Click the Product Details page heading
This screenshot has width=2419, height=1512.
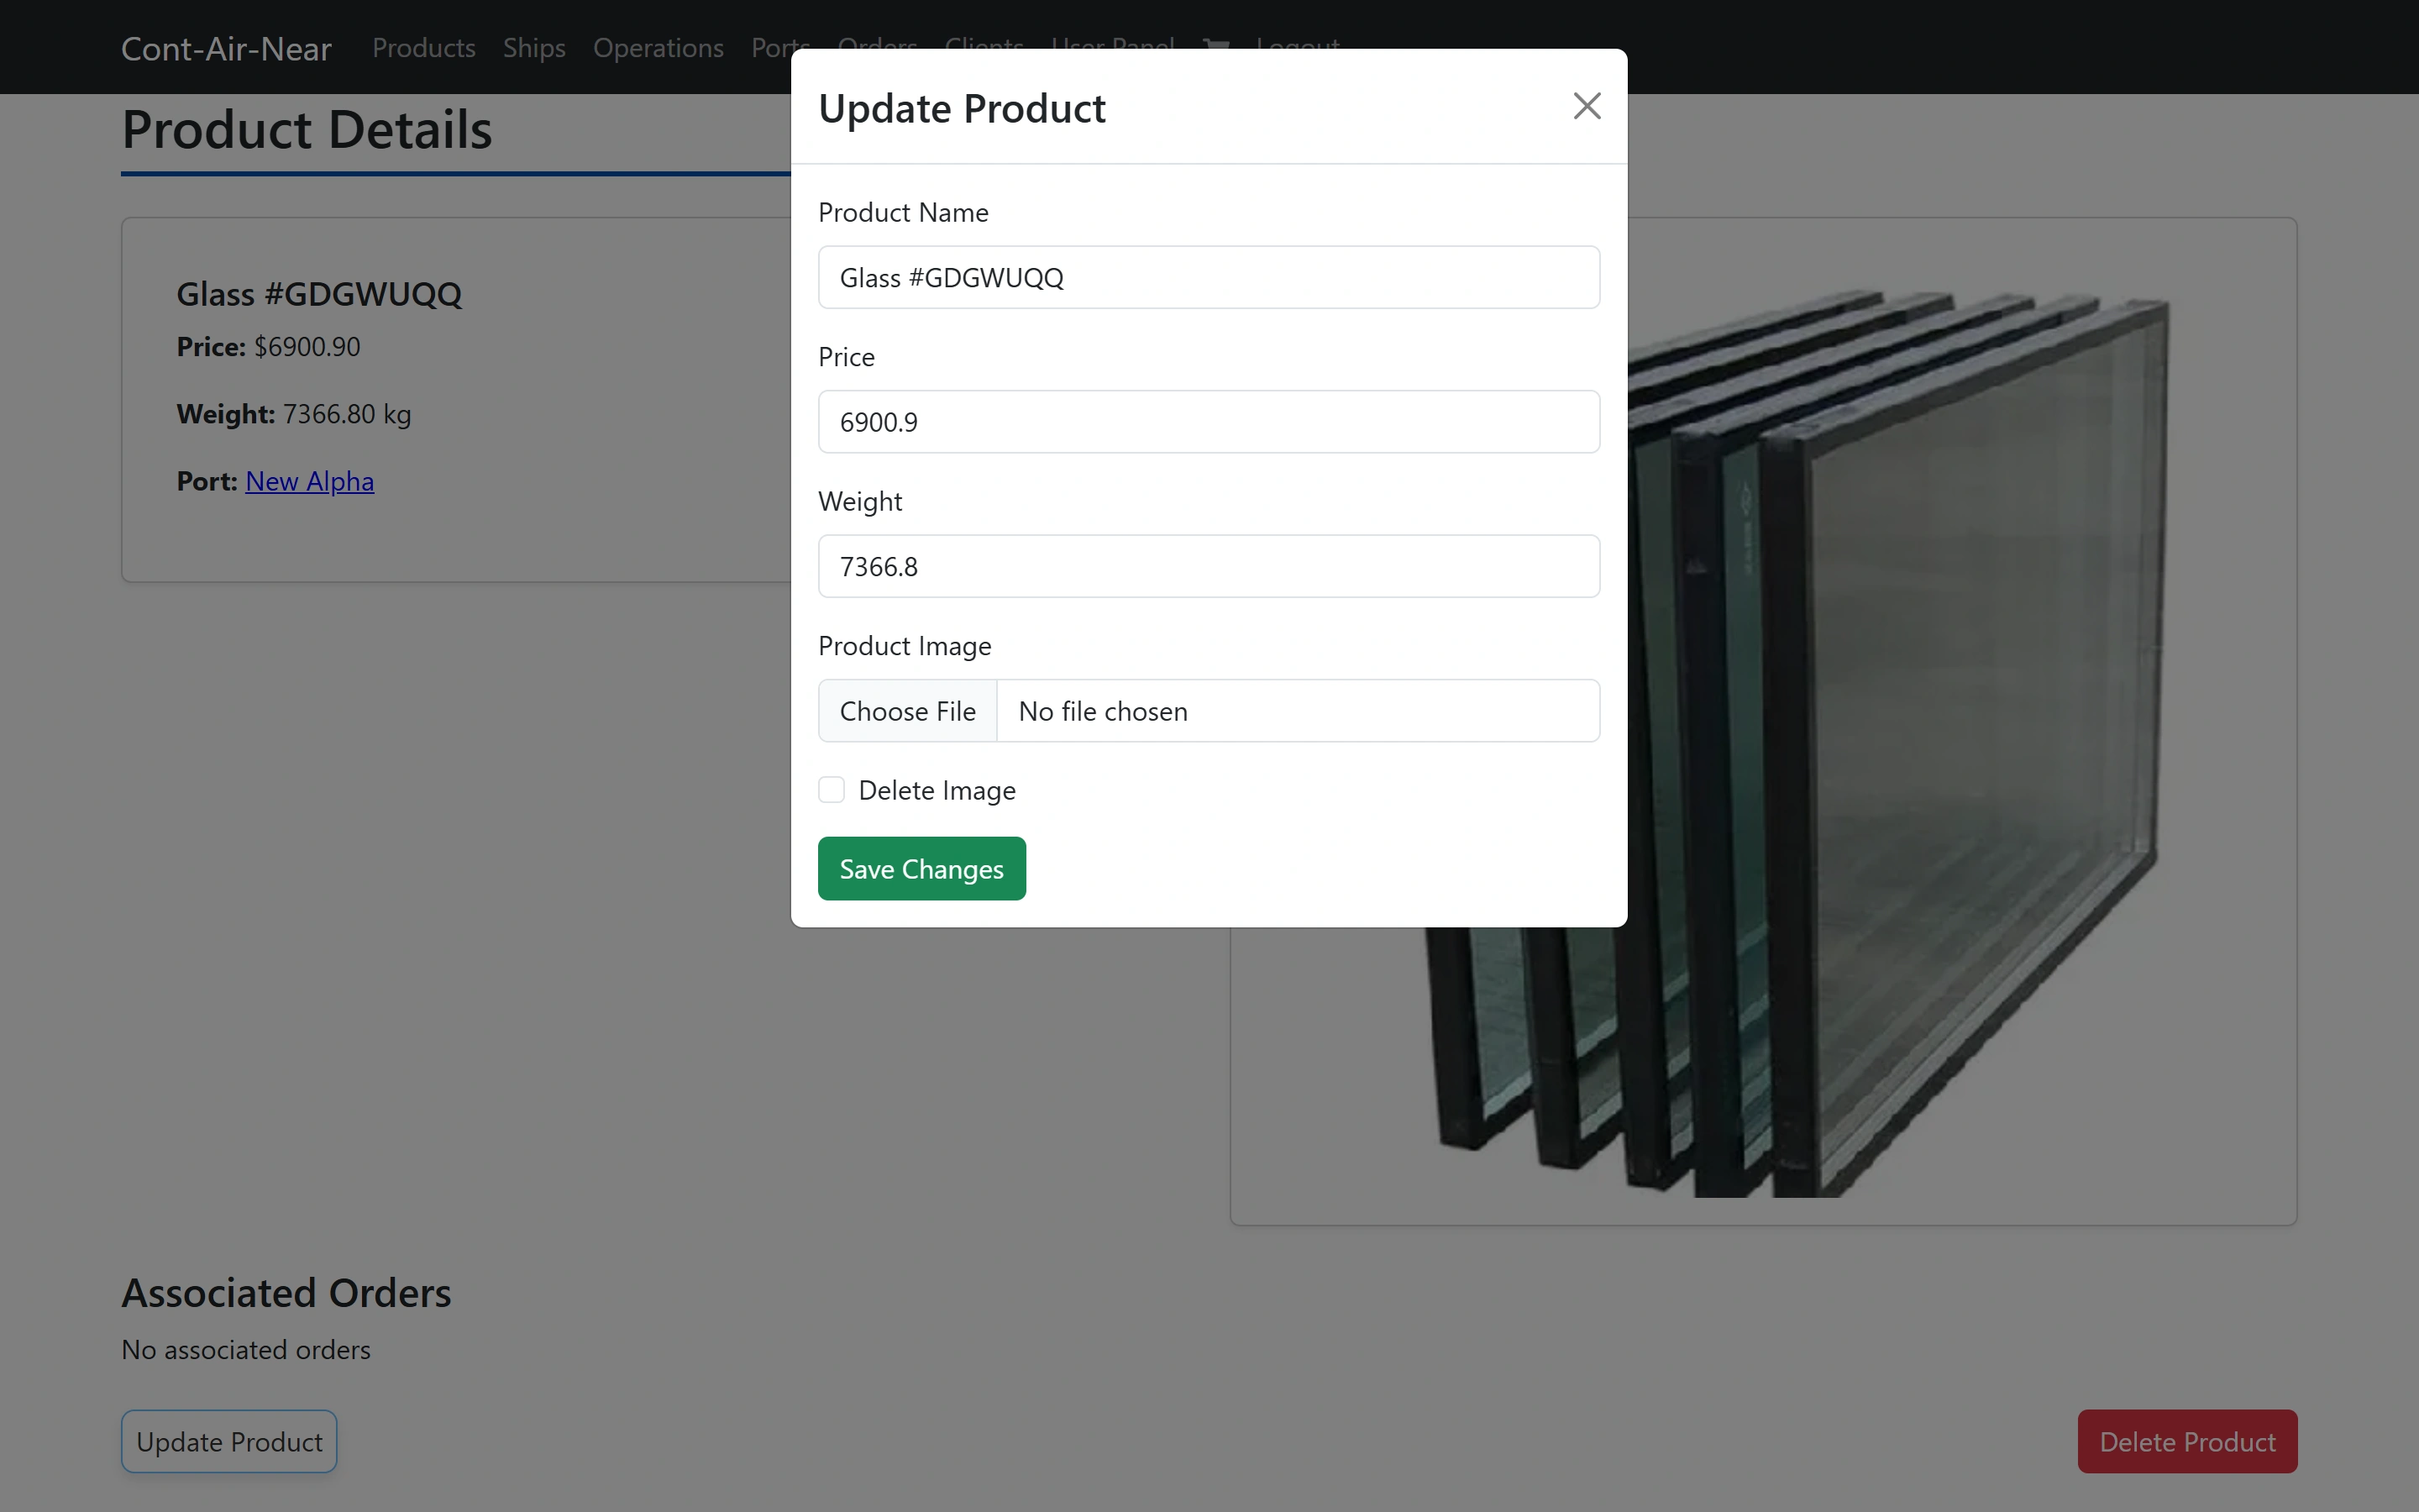tap(307, 129)
